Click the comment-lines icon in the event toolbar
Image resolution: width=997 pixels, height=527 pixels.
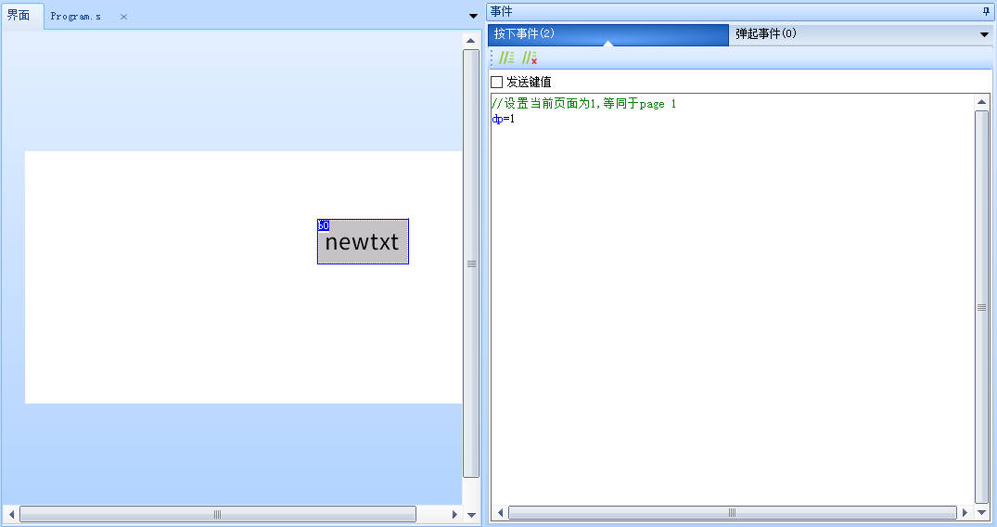pos(506,58)
